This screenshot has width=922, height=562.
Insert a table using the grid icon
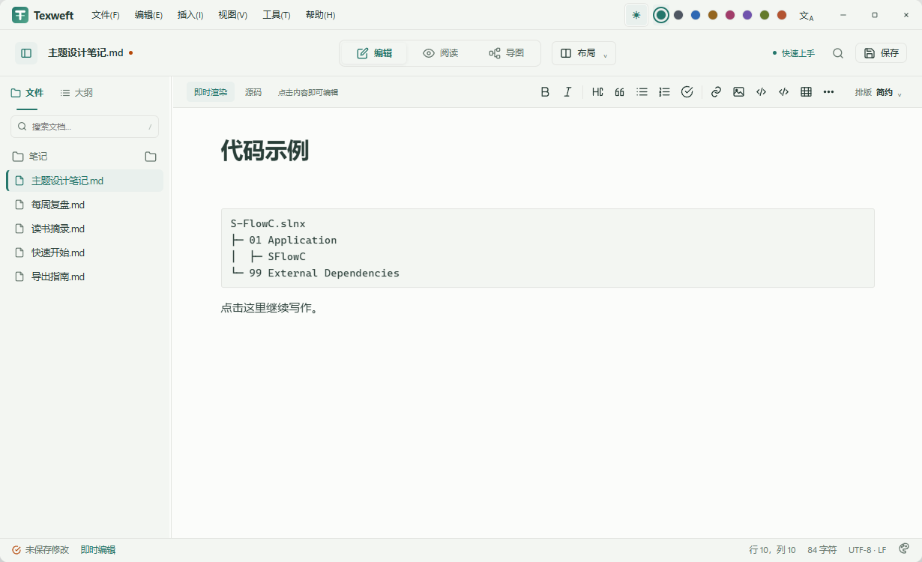[806, 92]
